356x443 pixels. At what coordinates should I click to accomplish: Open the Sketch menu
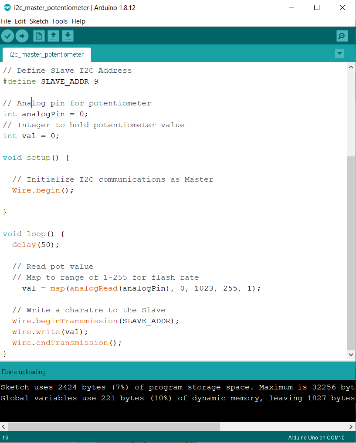(39, 21)
